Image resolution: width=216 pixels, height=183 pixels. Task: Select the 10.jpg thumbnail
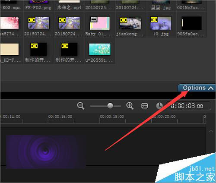[x=161, y=23]
